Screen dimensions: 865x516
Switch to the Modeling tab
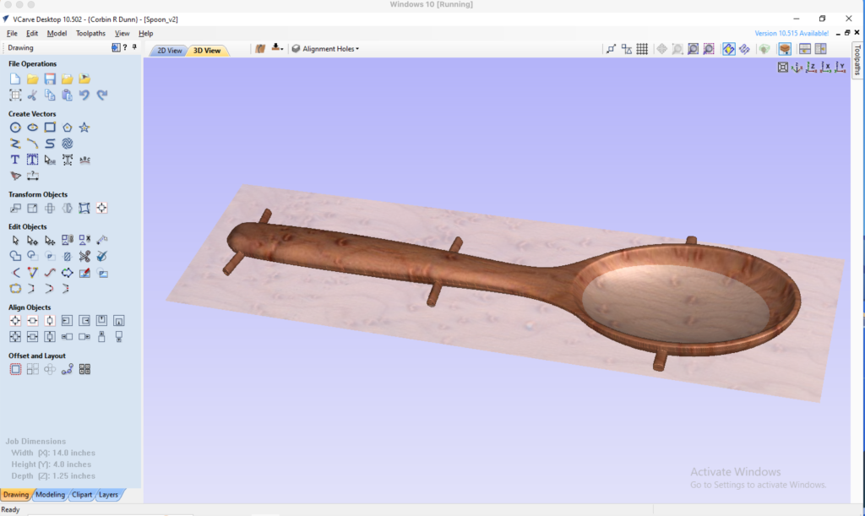51,495
